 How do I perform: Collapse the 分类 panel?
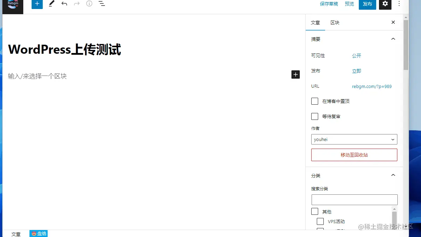pyautogui.click(x=393, y=175)
